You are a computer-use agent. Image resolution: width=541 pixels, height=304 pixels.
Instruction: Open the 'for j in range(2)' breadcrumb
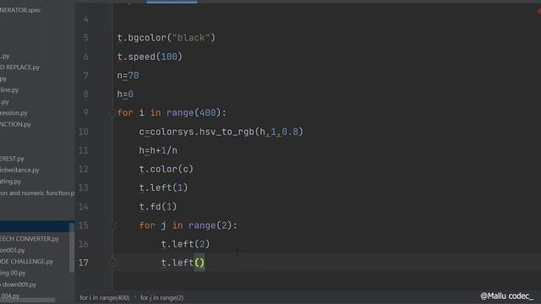point(161,298)
